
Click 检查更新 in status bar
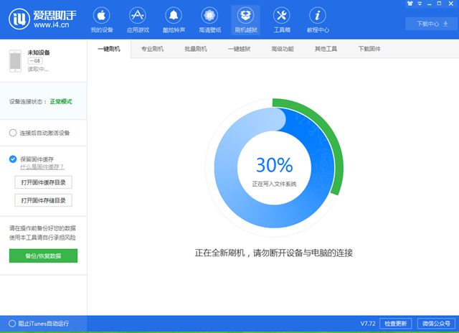(397, 323)
